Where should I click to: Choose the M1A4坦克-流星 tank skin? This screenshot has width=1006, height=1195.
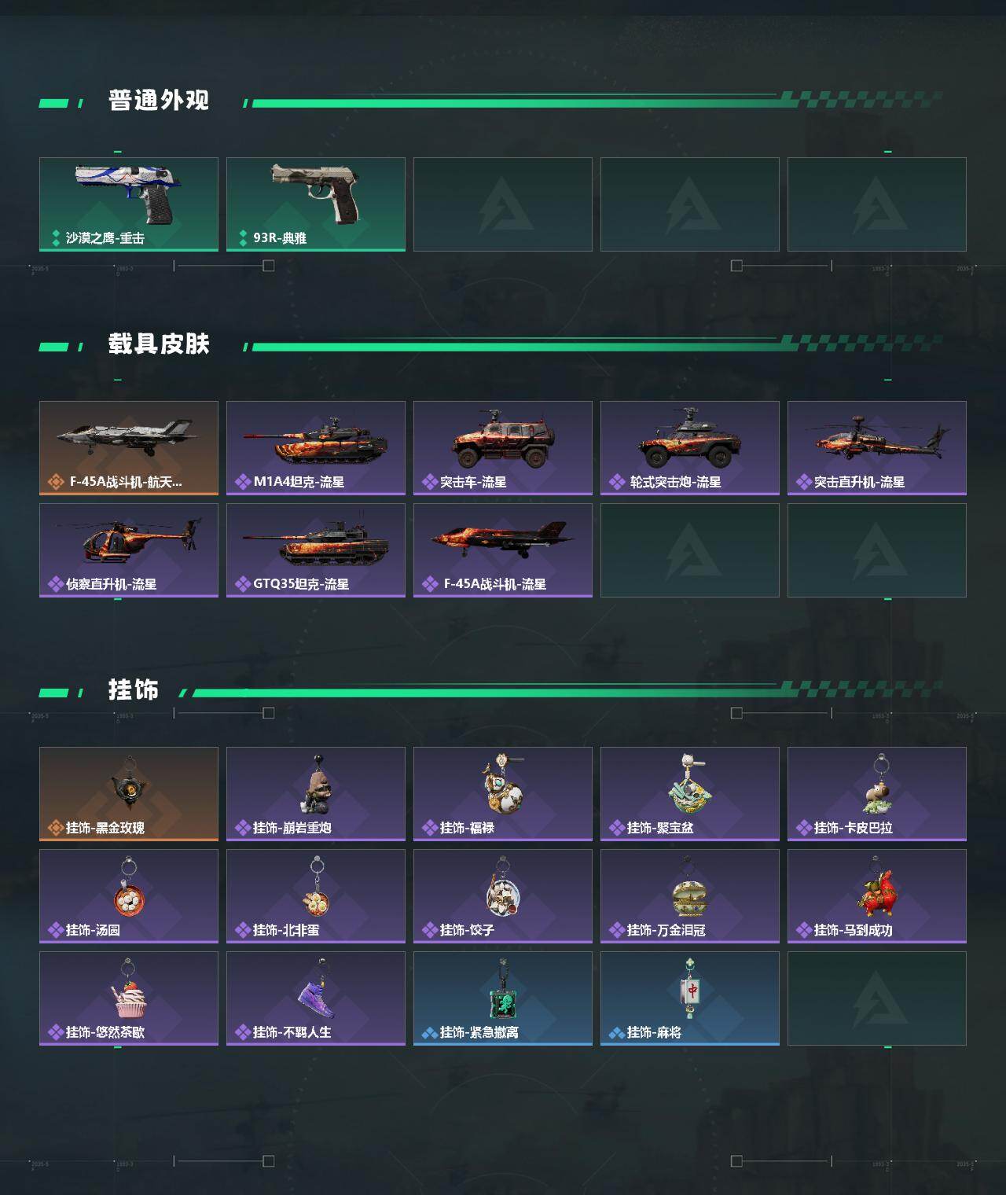tap(316, 448)
